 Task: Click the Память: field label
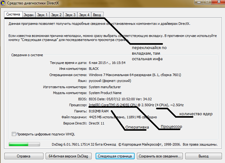pos(80,111)
